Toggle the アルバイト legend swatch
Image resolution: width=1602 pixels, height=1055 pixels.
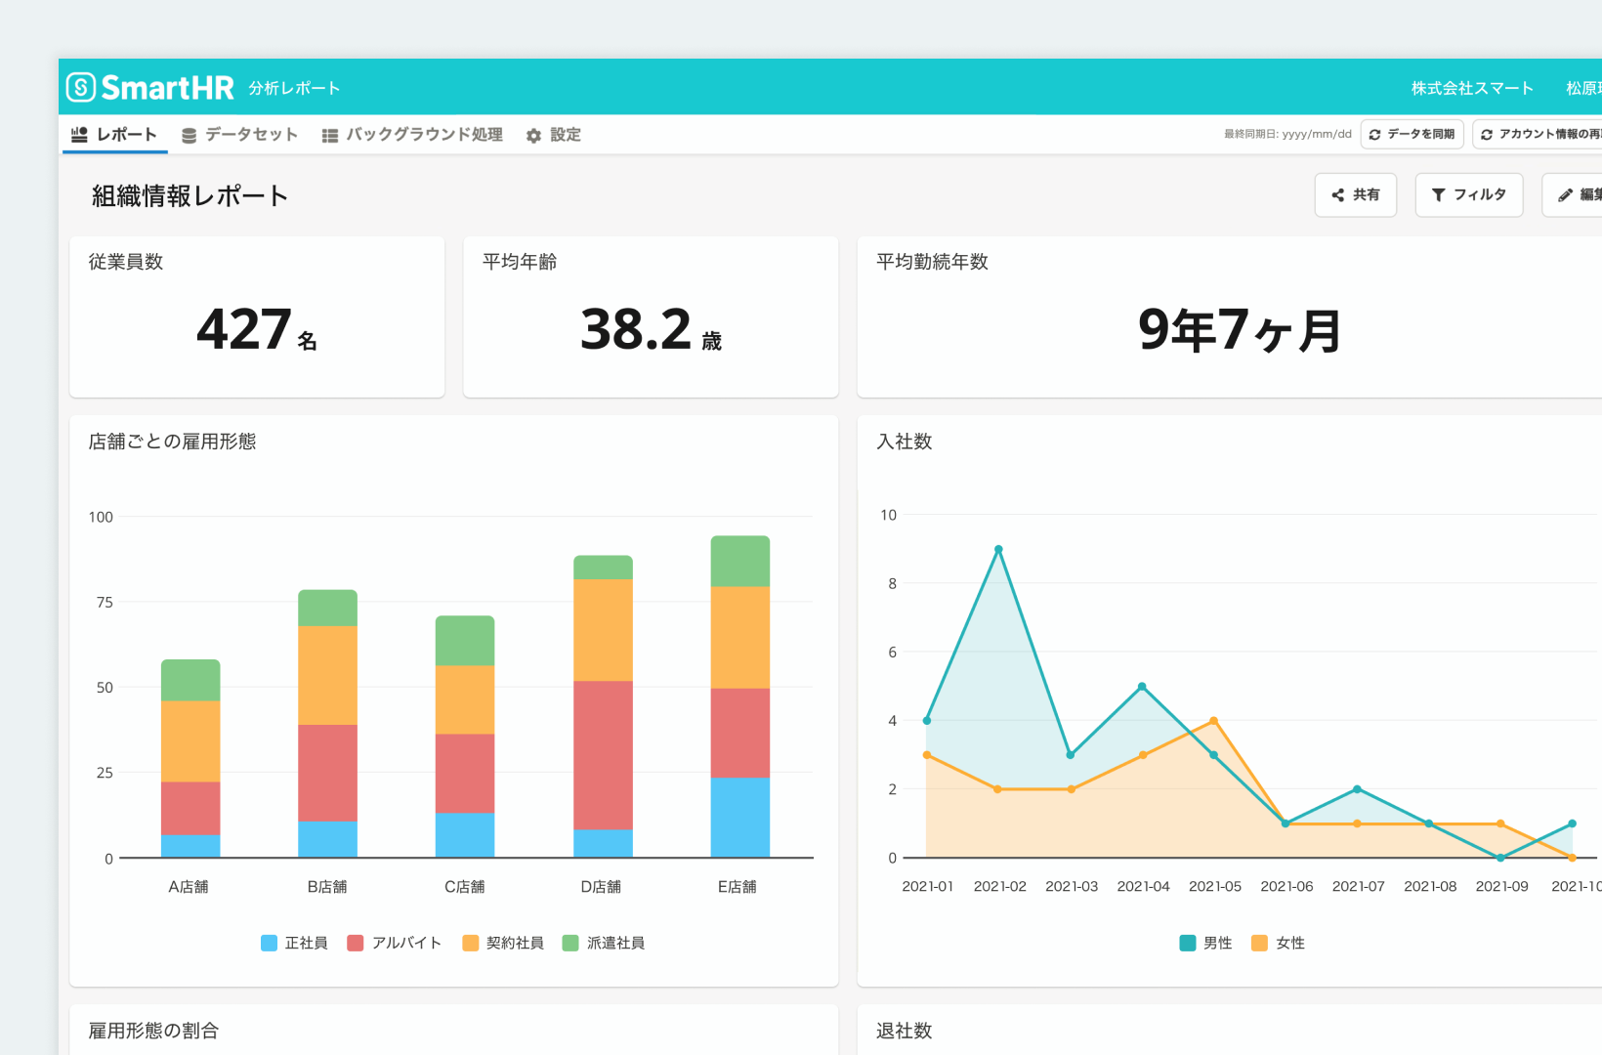click(x=356, y=943)
